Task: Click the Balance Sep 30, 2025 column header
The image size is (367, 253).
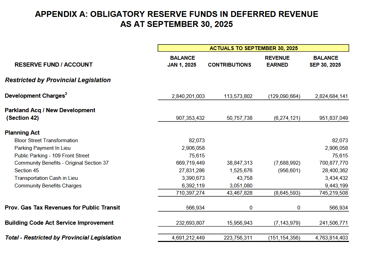Action: [x=326, y=61]
